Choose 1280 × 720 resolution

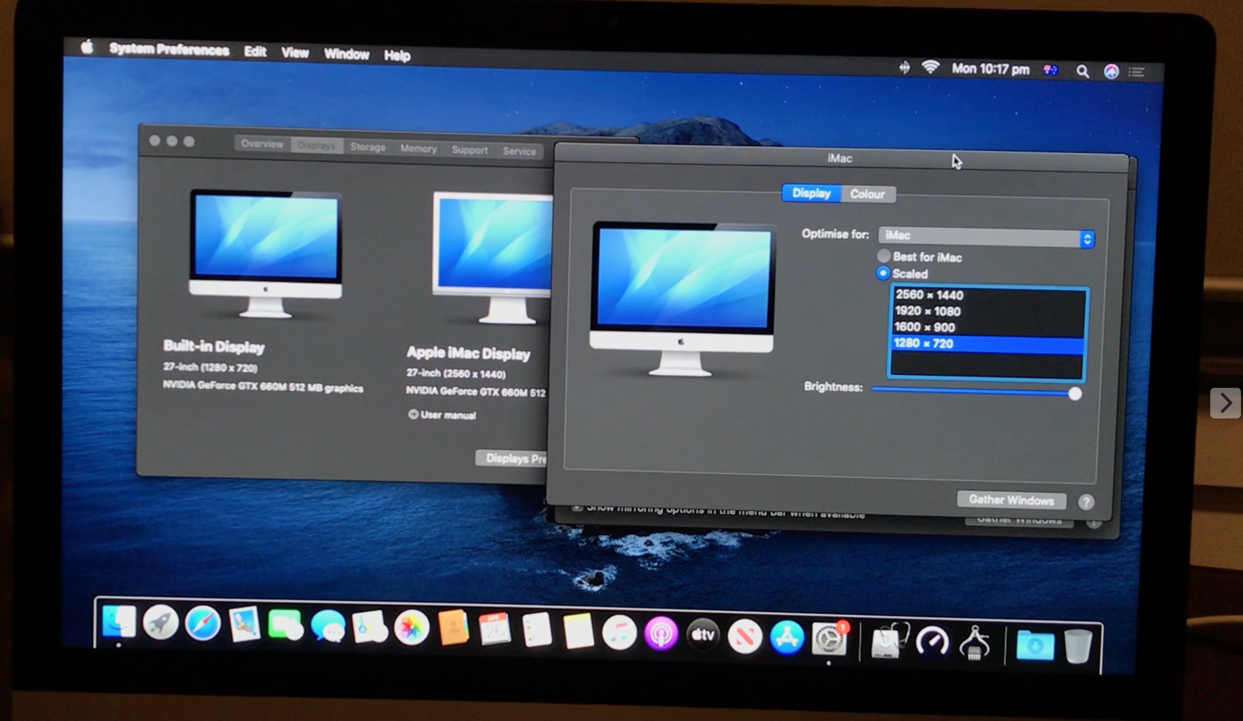tap(987, 344)
